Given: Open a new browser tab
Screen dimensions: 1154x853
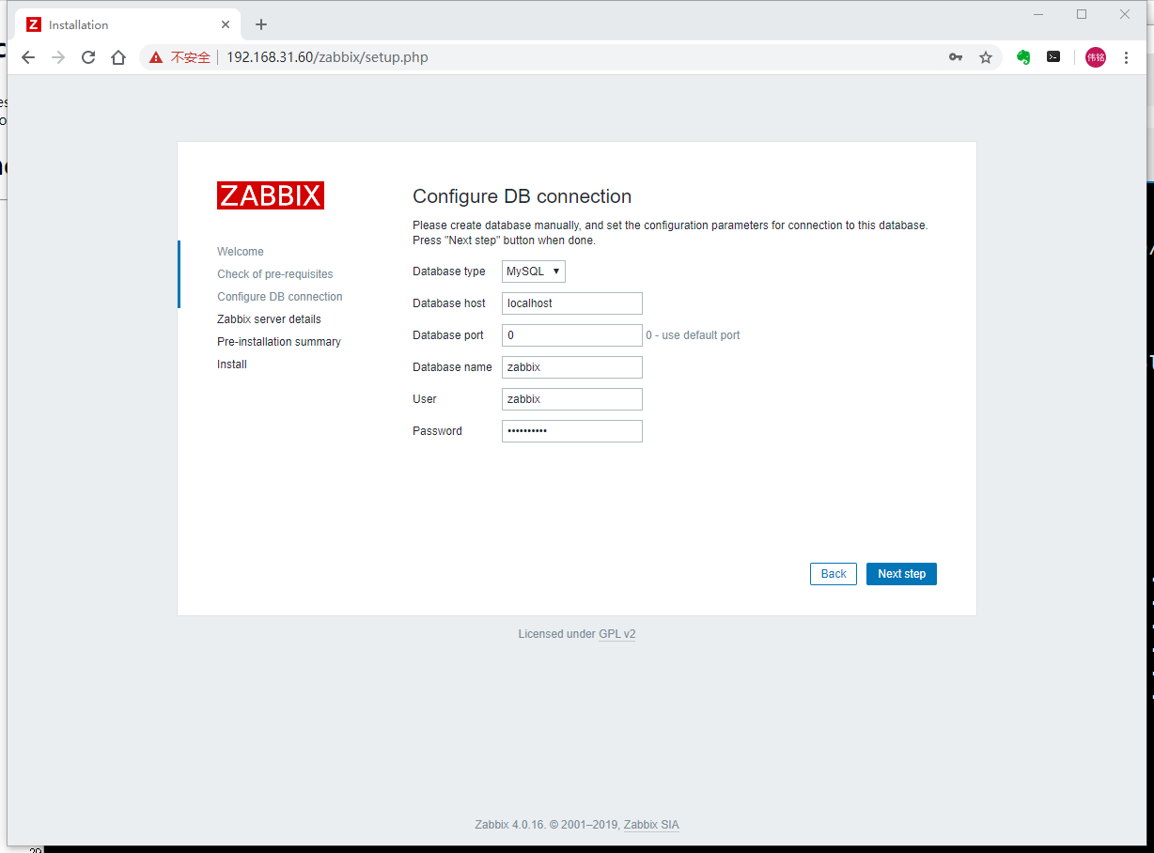Looking at the screenshot, I should 261,24.
